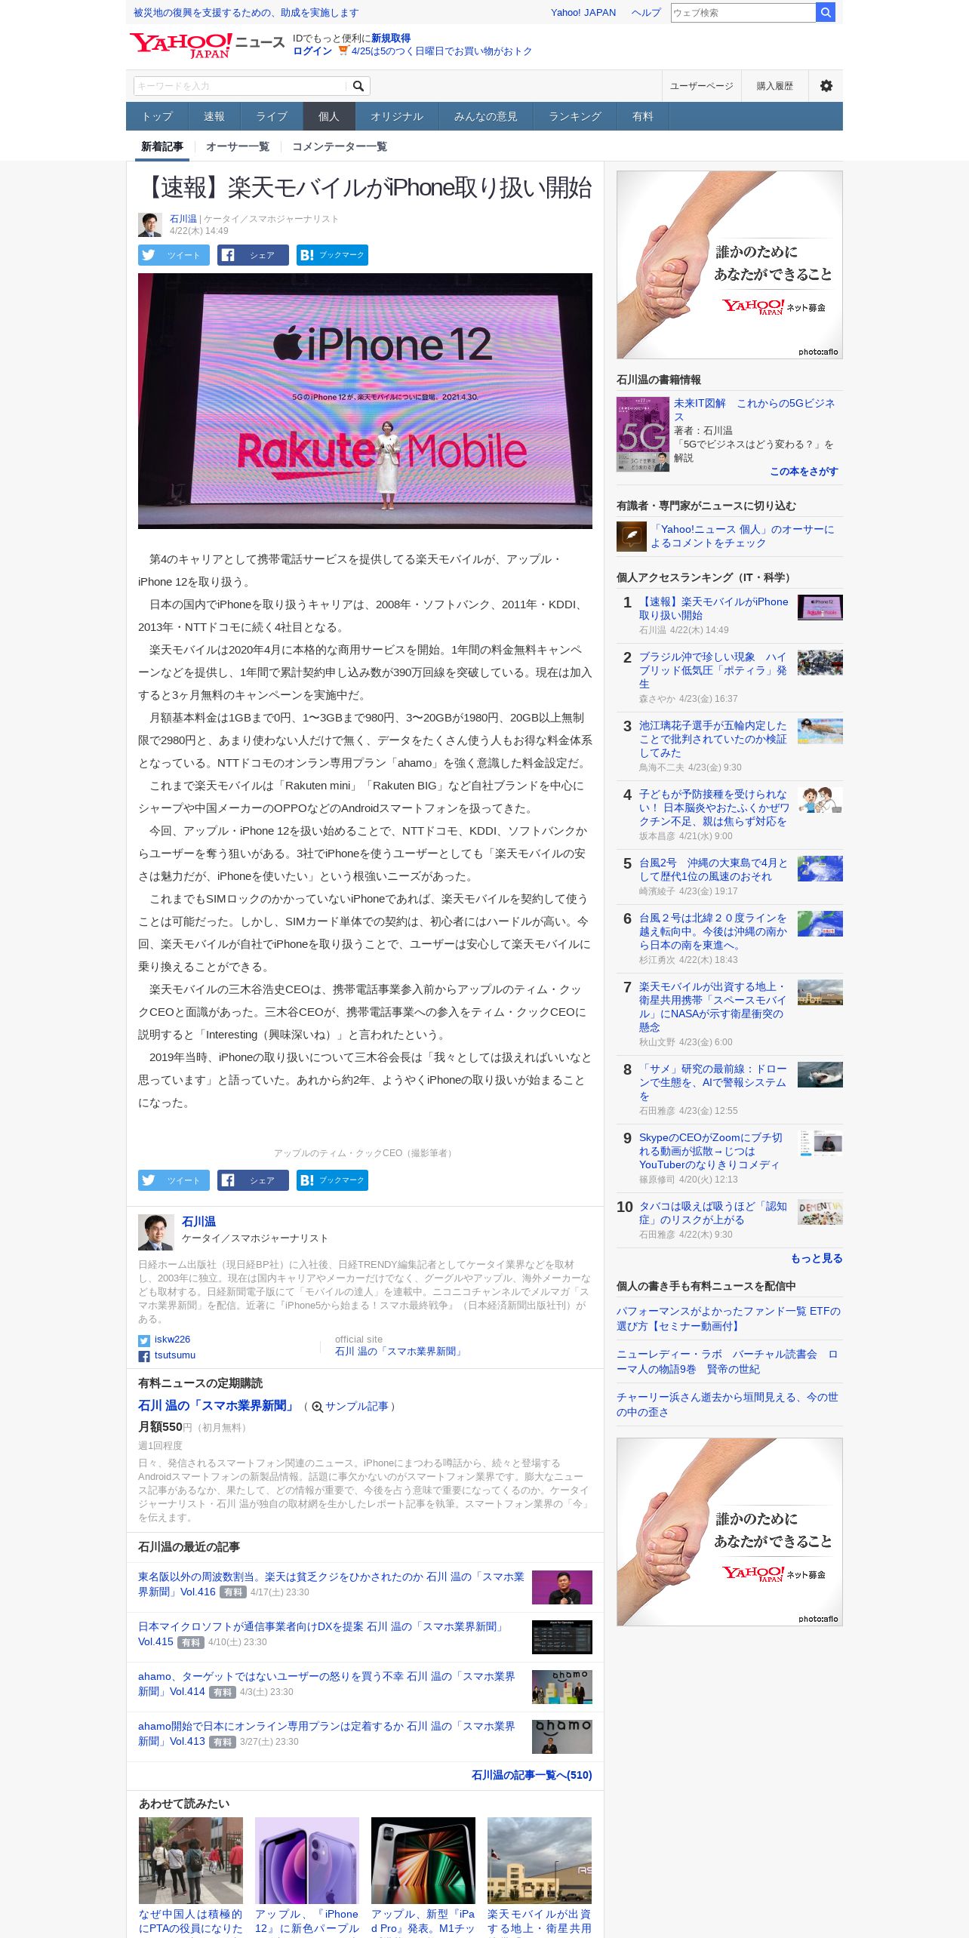
Task: Click 石川温の記事一覧へ(510) link
Action: tap(532, 1775)
